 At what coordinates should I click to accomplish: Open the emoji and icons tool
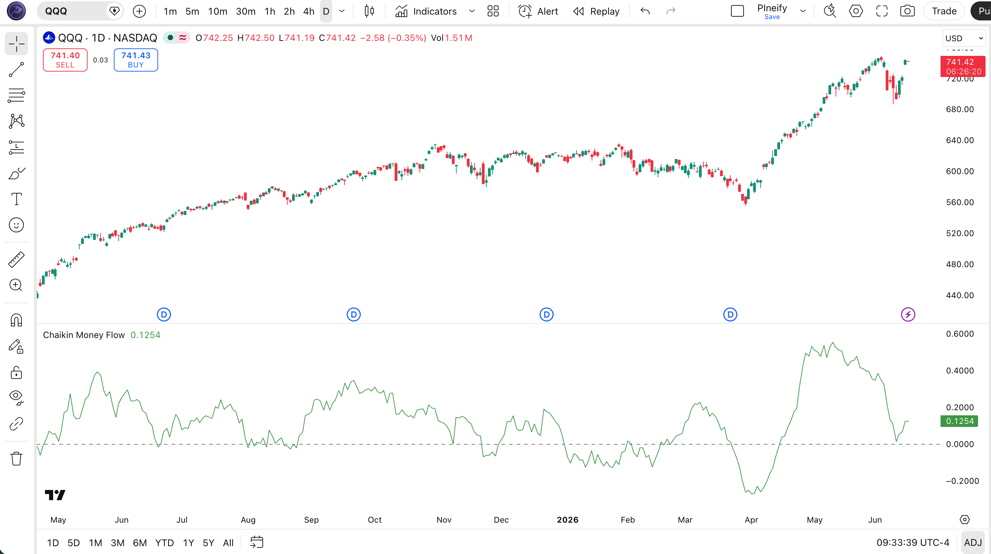click(x=16, y=225)
